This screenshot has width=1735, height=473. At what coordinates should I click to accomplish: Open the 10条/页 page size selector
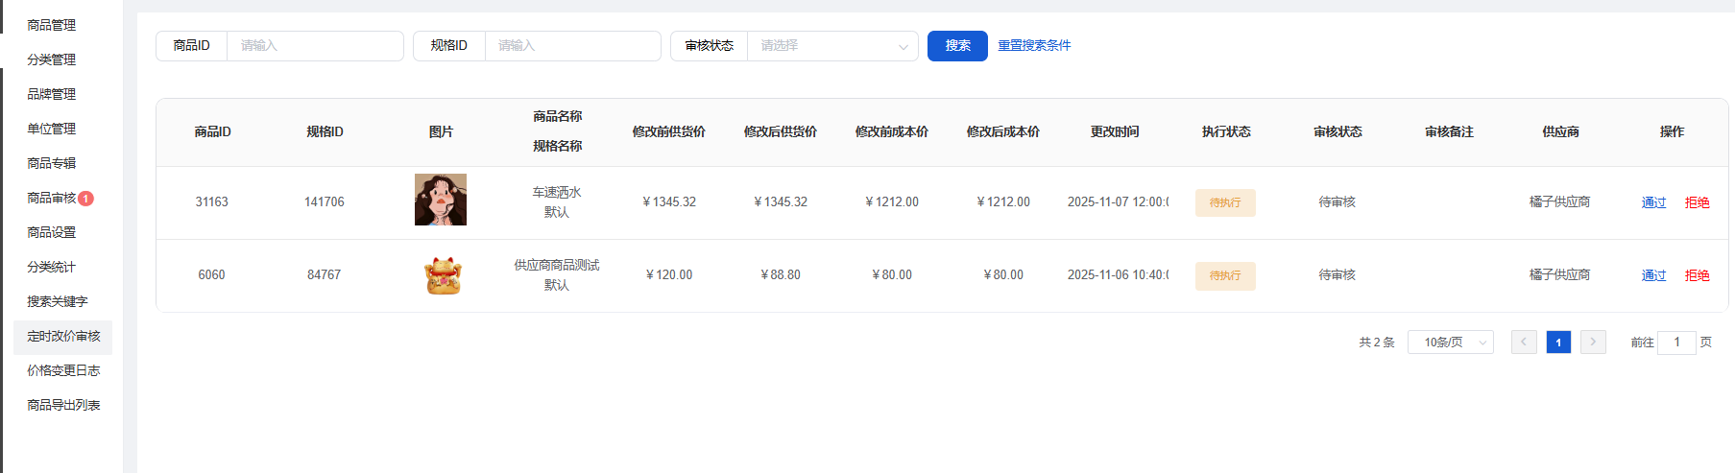(1450, 343)
